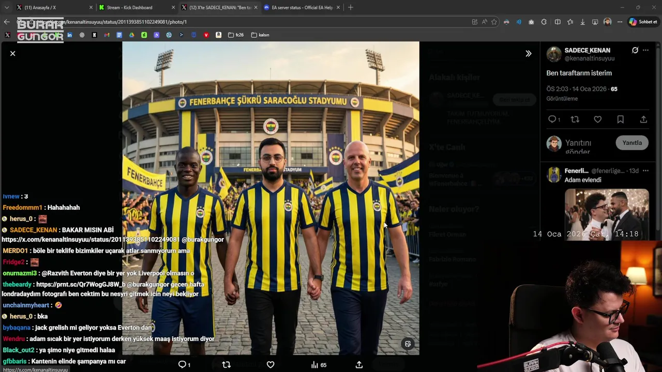Close the EA server status tab
662x372 pixels.
tap(338, 8)
